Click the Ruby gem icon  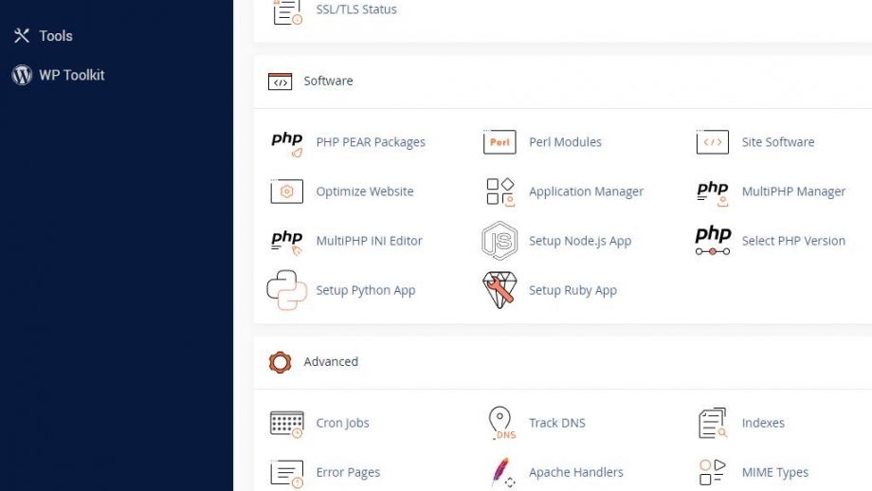[x=500, y=290]
